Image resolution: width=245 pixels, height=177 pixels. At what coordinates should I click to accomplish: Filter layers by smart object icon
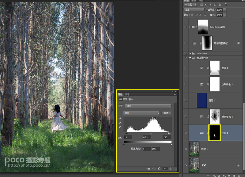220,5
